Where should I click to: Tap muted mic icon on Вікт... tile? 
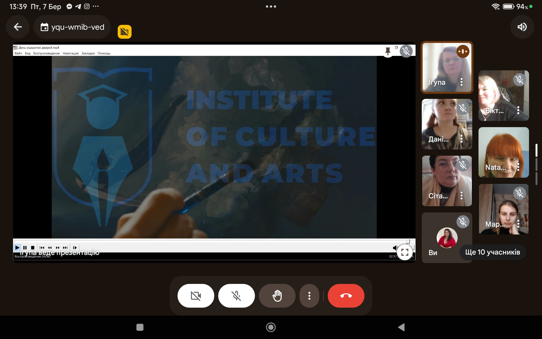coord(520,80)
